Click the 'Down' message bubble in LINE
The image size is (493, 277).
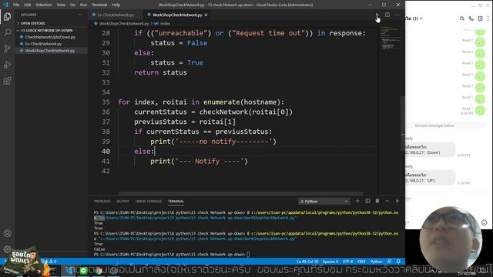coord(430,149)
